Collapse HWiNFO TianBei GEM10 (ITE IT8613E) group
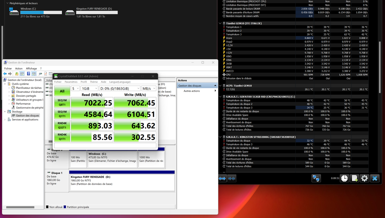Viewport: 385px width, 218px height. coord(220,23)
